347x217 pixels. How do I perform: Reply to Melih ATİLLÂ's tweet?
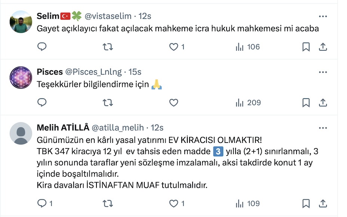coord(42,204)
